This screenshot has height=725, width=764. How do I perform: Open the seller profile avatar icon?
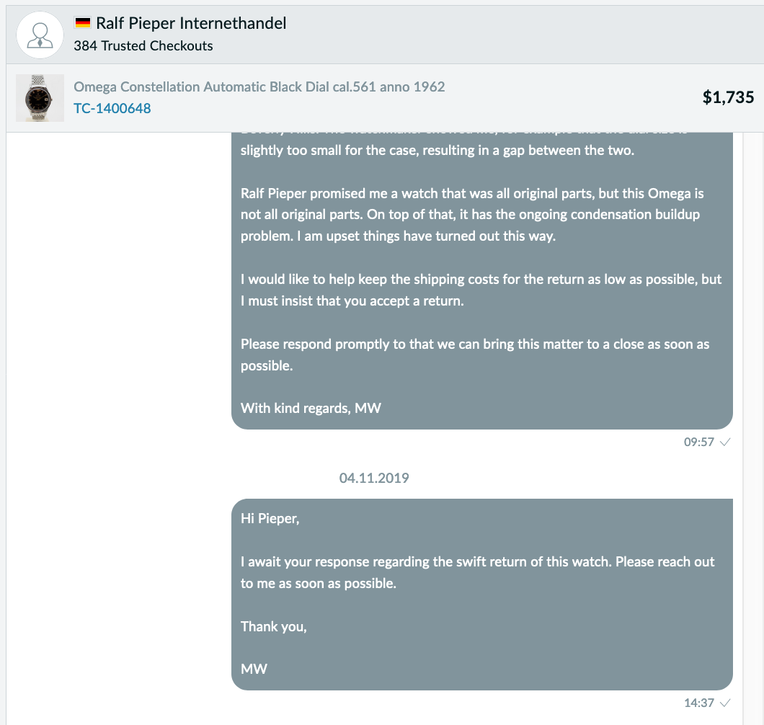tap(40, 35)
